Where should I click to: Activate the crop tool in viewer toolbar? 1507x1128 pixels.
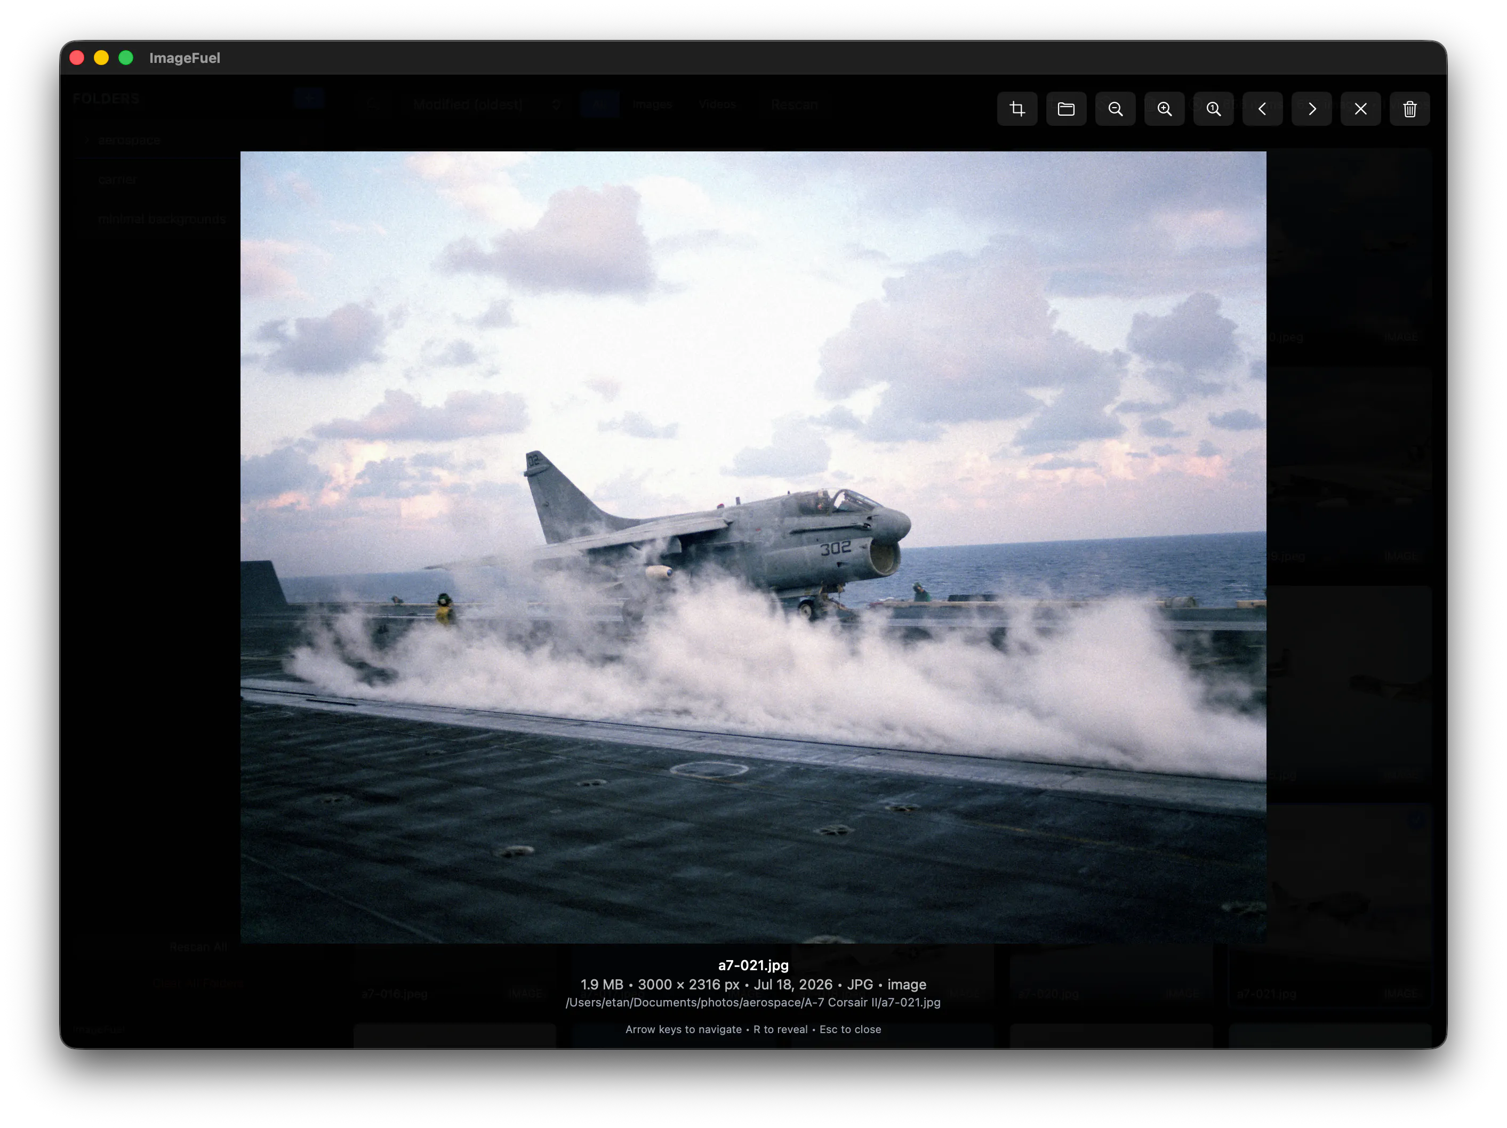point(1017,109)
